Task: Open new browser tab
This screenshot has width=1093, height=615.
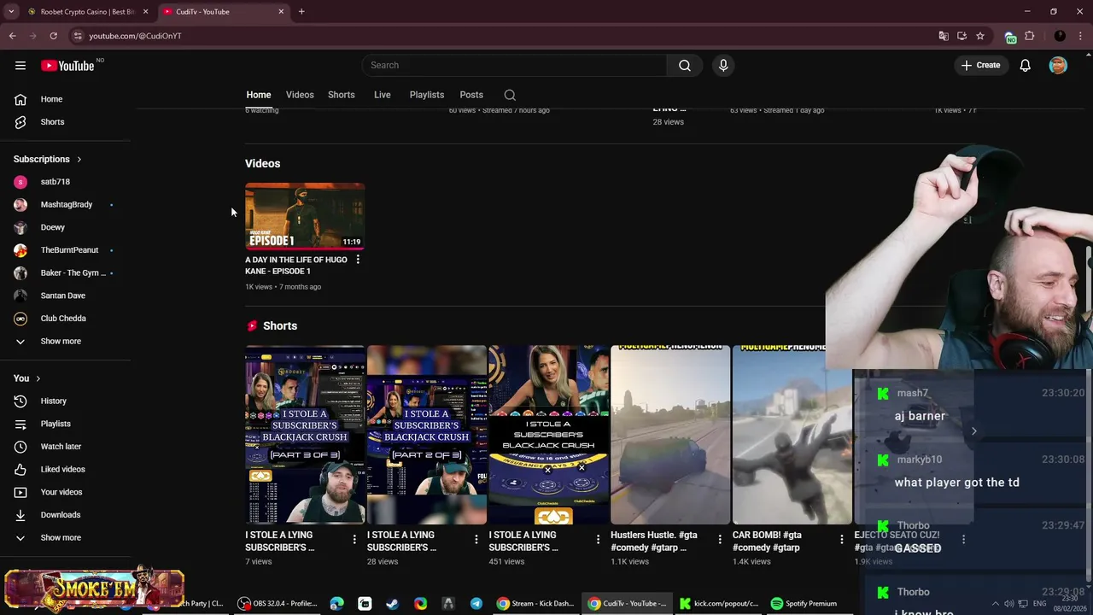Action: (x=301, y=11)
